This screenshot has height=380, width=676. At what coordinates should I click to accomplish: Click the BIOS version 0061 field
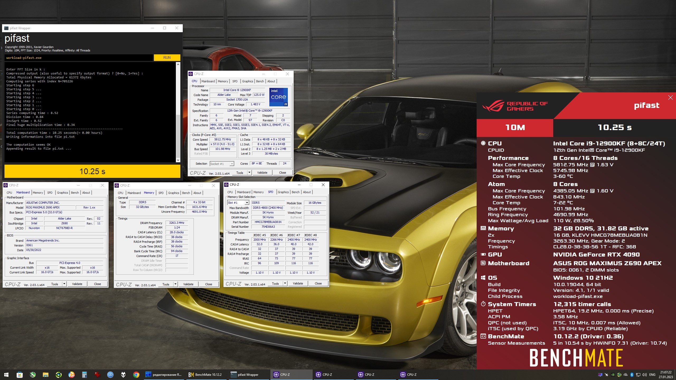64,245
